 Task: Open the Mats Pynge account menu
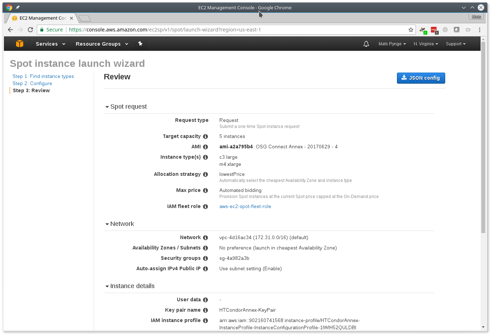click(392, 44)
